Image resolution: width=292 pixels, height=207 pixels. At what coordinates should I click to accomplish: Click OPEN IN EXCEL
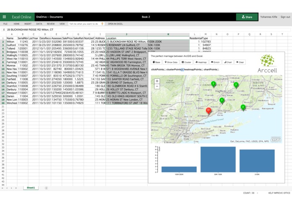point(115,24)
